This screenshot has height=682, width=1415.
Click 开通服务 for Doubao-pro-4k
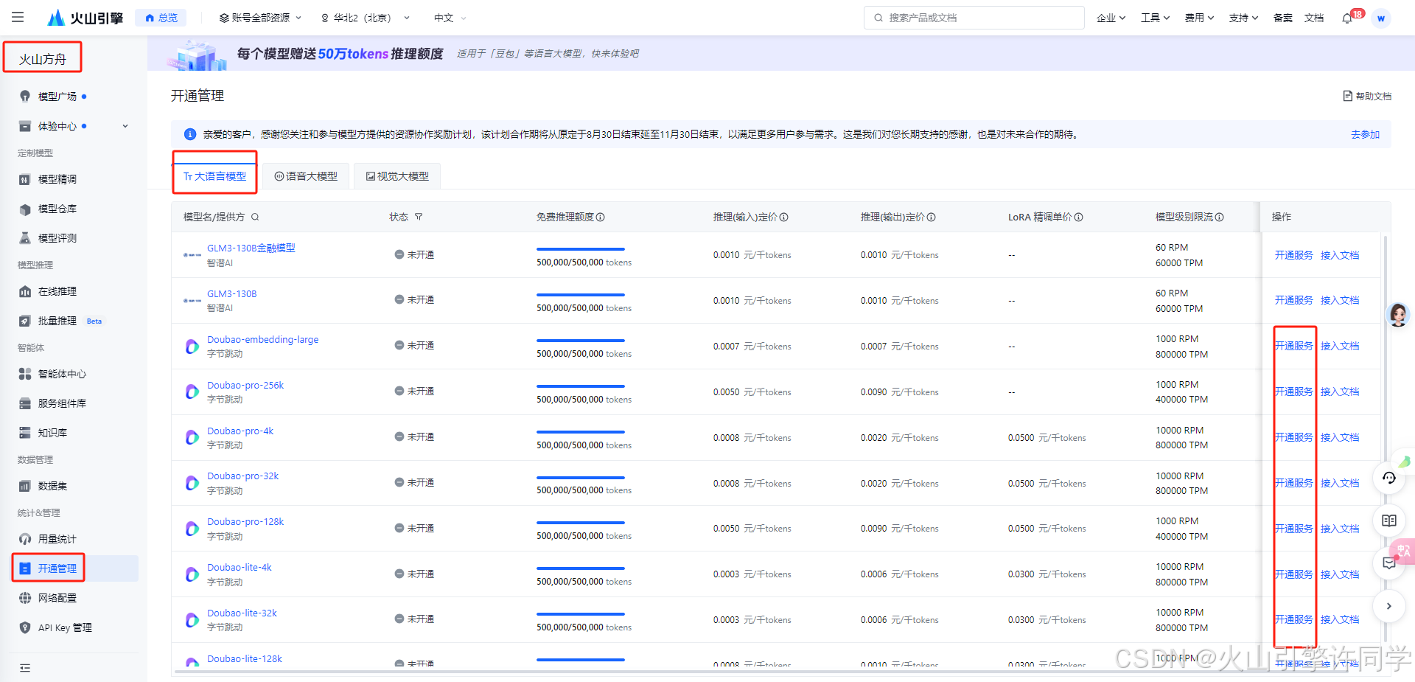(x=1294, y=437)
